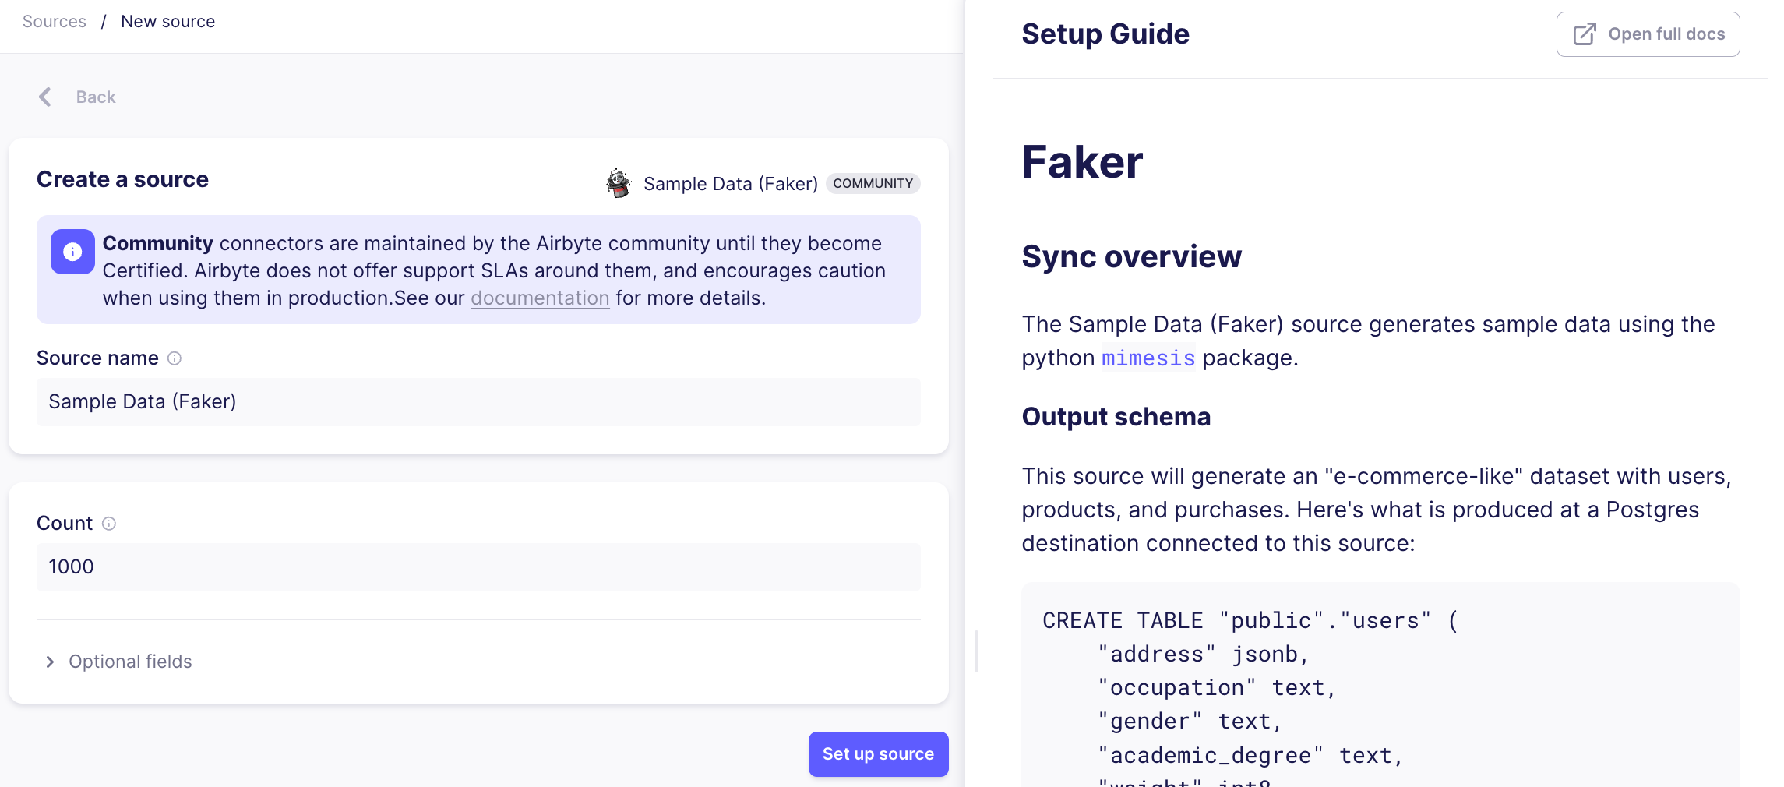Screen dimensions: 1784x787
Task: Click the info tooltip icon beside Count
Action: [109, 524]
